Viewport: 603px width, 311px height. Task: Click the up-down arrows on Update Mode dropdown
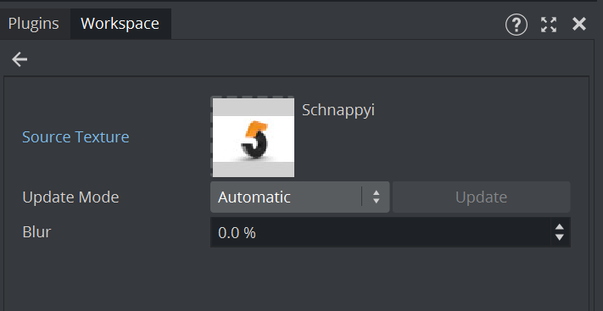pos(376,197)
